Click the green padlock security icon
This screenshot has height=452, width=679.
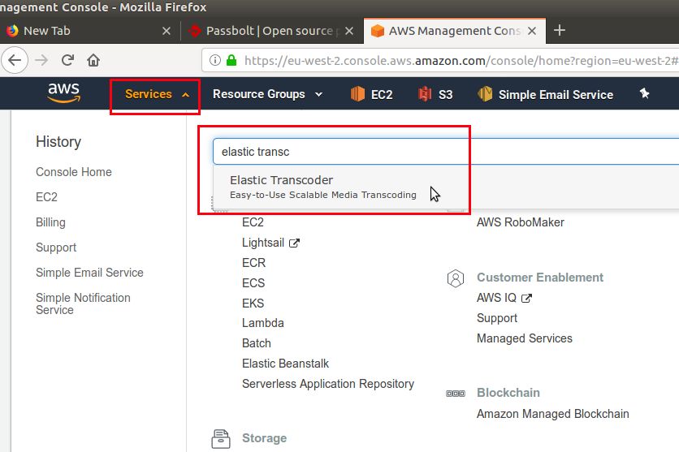click(231, 60)
